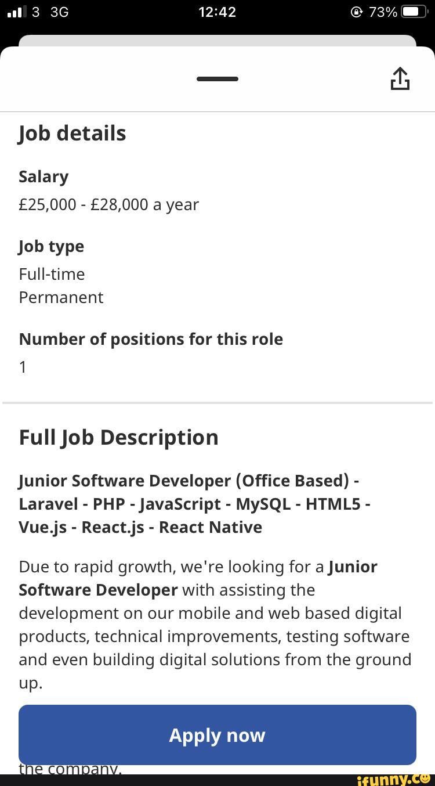This screenshot has width=435, height=786.
Task: Tap the 73% battery percentage toggle area
Action: 385,12
